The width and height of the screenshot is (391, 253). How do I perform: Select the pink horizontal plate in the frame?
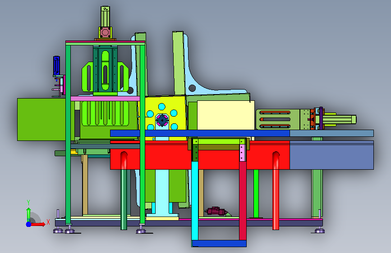pos(105,99)
